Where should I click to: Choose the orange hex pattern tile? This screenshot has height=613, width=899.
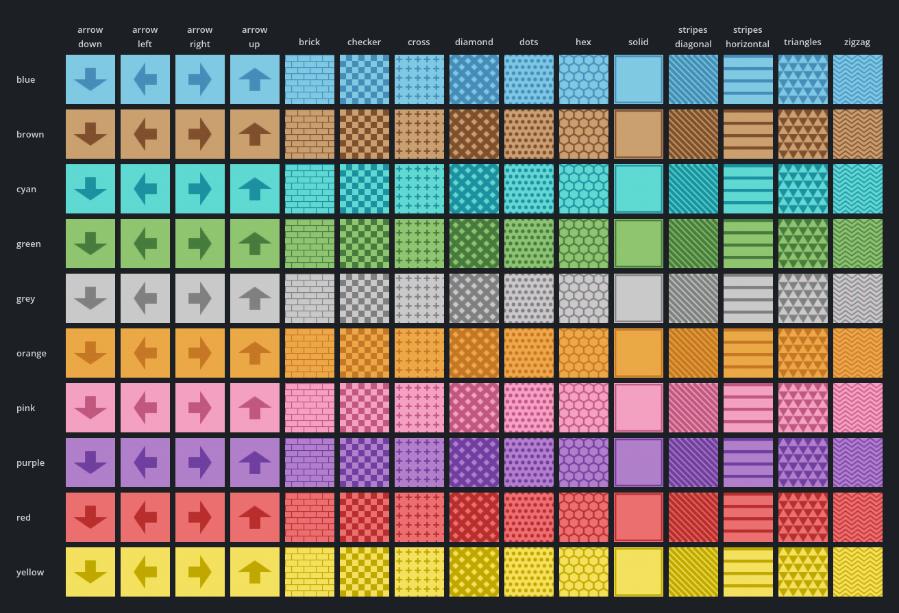tap(584, 353)
